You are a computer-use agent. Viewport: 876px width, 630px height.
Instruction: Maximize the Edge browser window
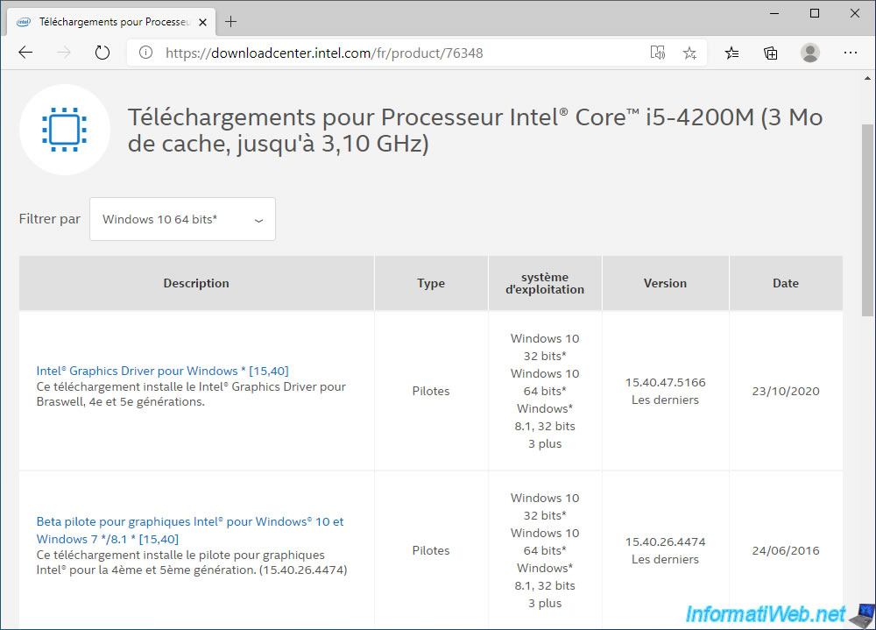pyautogui.click(x=815, y=13)
